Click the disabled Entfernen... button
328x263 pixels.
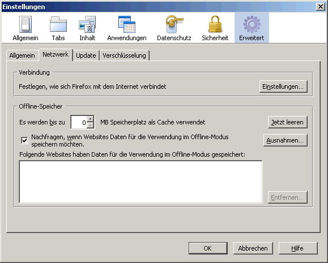[x=287, y=197]
